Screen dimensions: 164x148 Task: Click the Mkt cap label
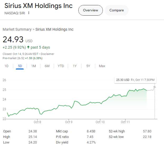pos(62,131)
